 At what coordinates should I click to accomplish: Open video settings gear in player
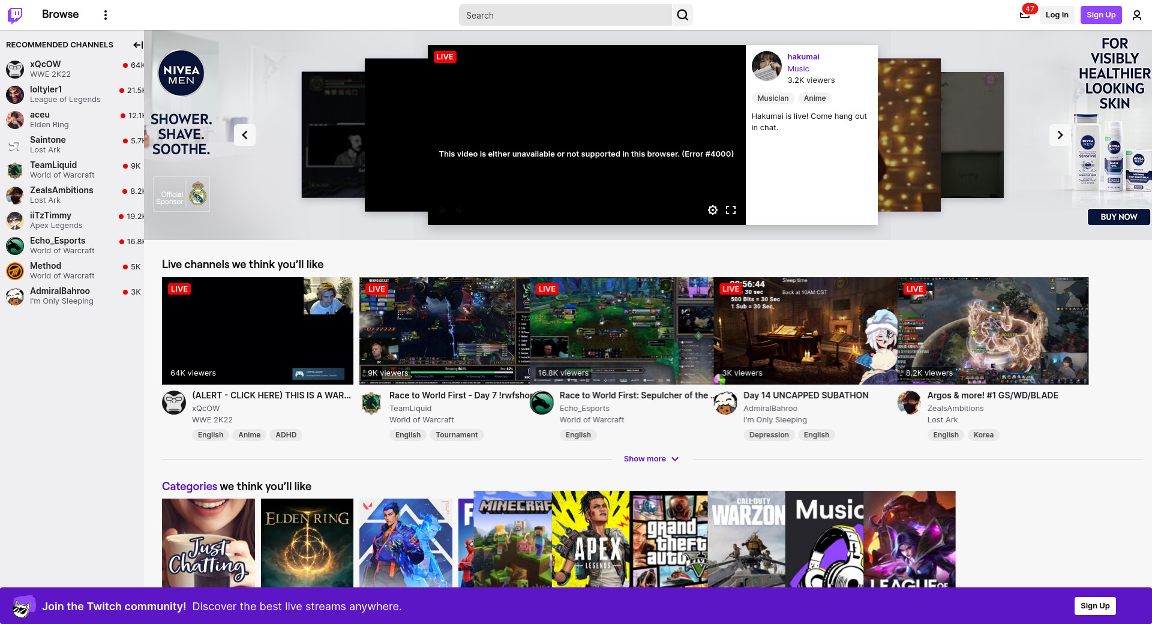coord(712,210)
